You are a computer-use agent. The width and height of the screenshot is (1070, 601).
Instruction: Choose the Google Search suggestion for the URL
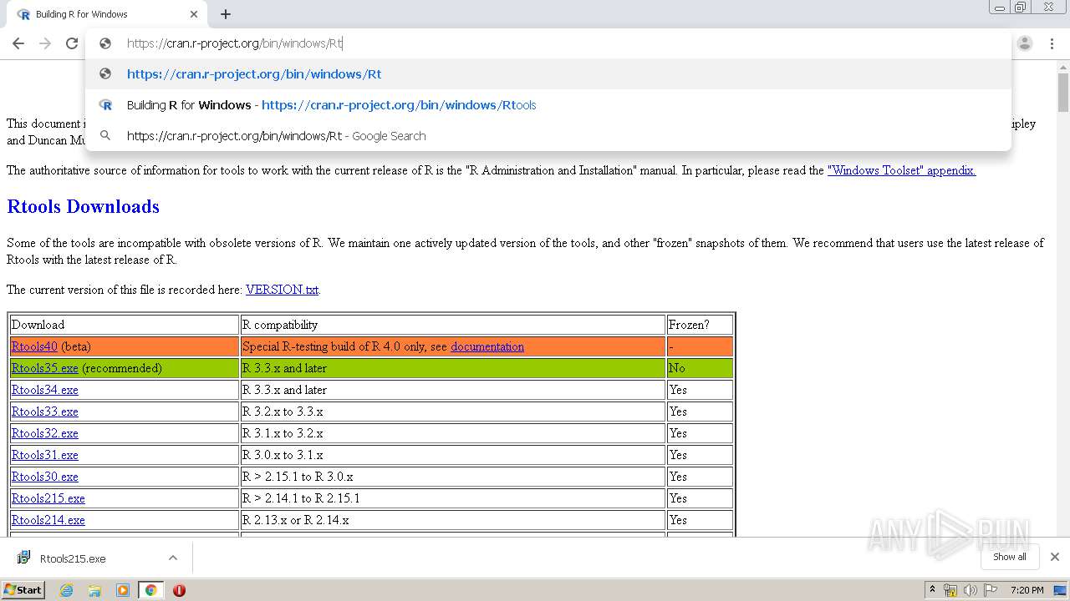click(x=548, y=136)
